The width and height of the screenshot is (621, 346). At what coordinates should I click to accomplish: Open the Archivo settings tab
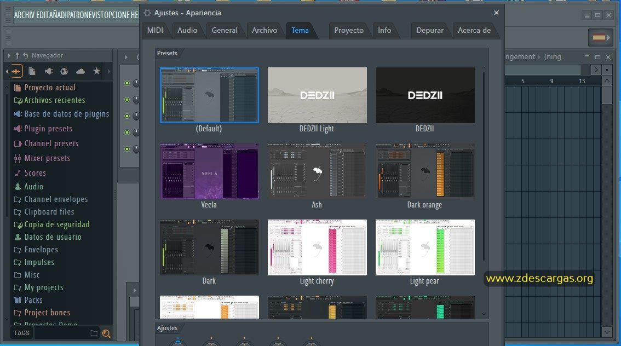pyautogui.click(x=264, y=31)
